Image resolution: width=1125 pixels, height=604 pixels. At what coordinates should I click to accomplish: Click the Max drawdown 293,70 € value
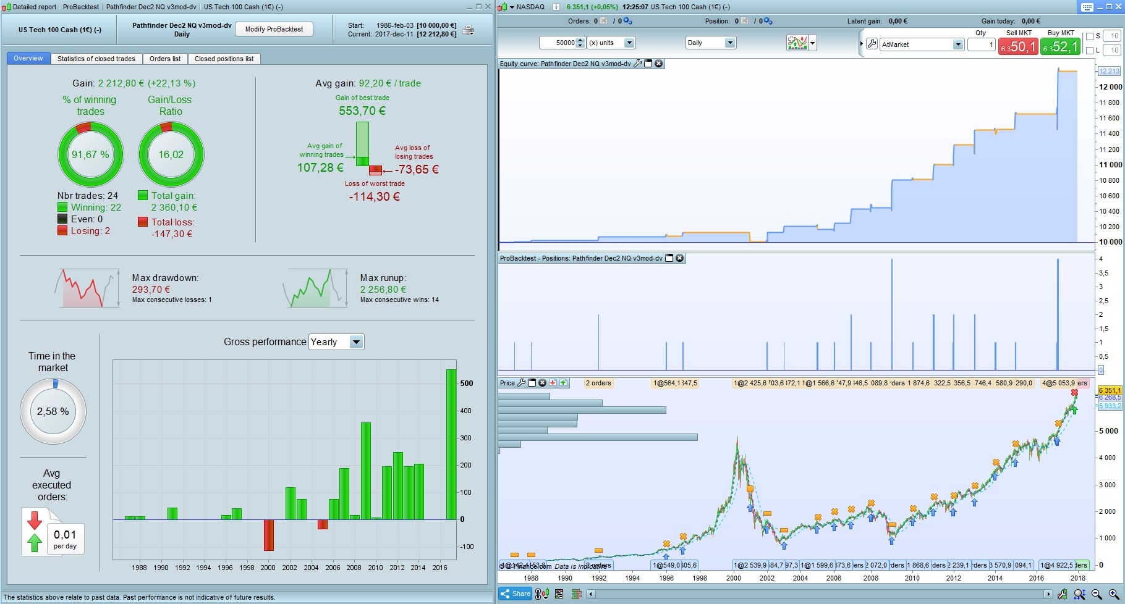point(151,289)
